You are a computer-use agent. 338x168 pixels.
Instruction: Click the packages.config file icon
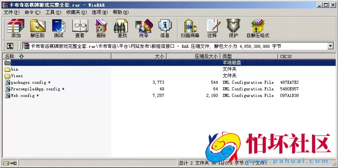[8, 82]
